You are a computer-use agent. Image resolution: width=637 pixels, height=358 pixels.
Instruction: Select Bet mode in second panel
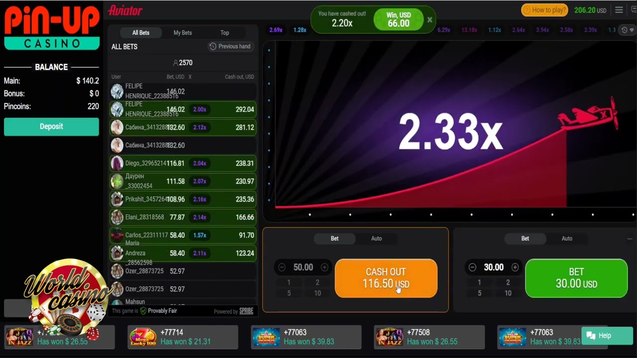[x=525, y=239]
